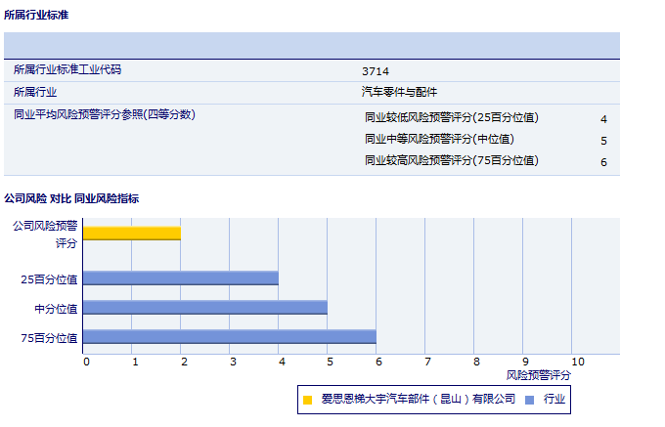Click the industry code value 3714
665x427 pixels.
click(375, 71)
